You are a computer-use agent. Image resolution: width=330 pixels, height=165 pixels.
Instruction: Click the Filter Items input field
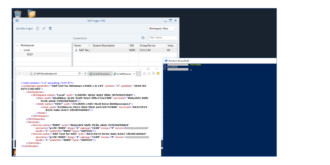coord(162,38)
